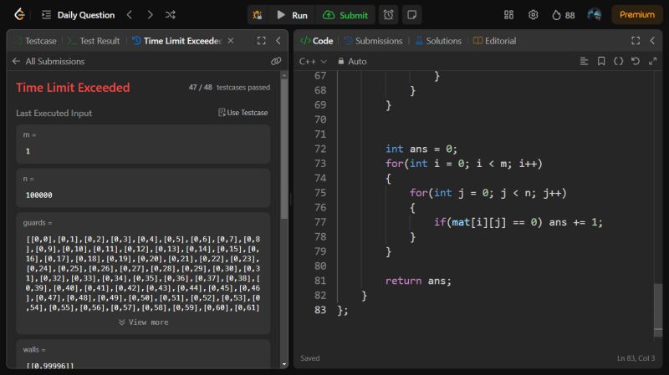Expand guards input with View more
Screen dimensions: 669x375
(x=143, y=322)
